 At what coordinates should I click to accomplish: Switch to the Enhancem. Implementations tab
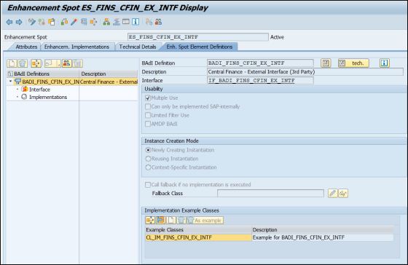[76, 47]
